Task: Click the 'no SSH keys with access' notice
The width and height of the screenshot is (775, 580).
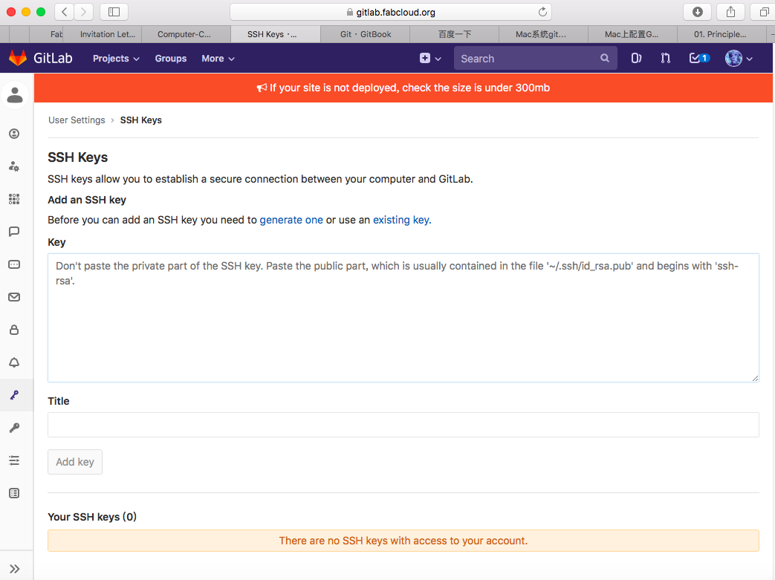Action: [x=403, y=541]
